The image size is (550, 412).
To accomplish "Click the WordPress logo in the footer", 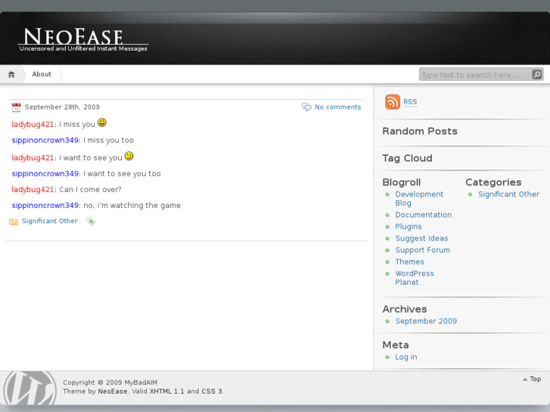I will (x=30, y=388).
